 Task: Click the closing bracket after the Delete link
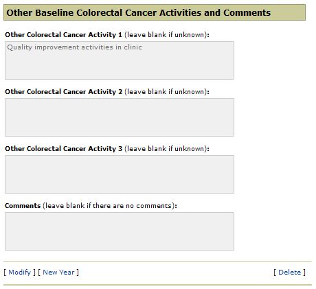click(x=304, y=273)
